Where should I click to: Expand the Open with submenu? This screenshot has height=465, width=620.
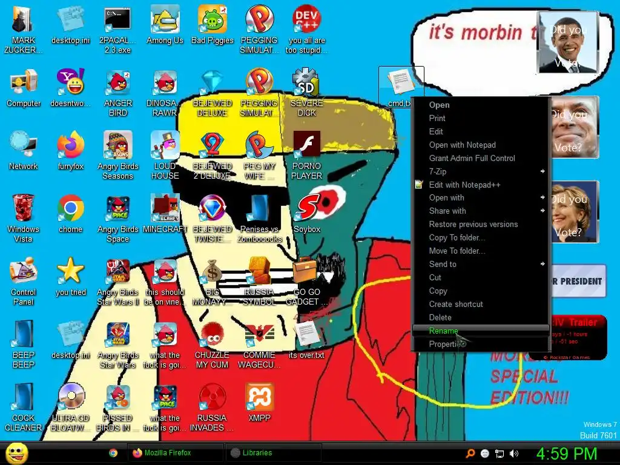click(481, 198)
